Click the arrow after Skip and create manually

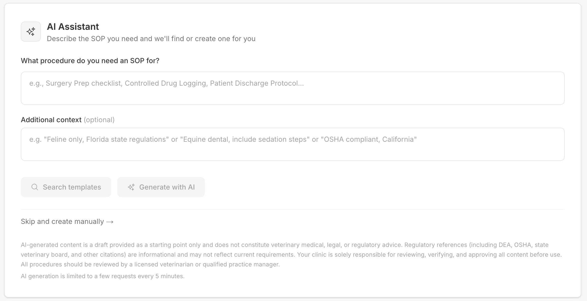point(110,222)
